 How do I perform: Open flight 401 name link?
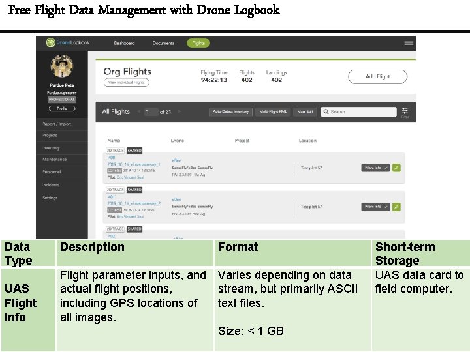[133, 203]
